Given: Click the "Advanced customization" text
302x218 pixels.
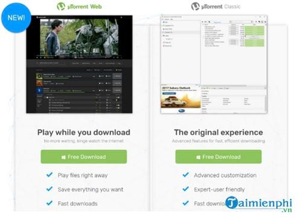Looking at the screenshot, I should [225, 175].
